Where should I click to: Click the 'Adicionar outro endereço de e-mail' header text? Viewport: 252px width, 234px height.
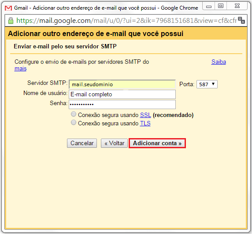[96, 34]
